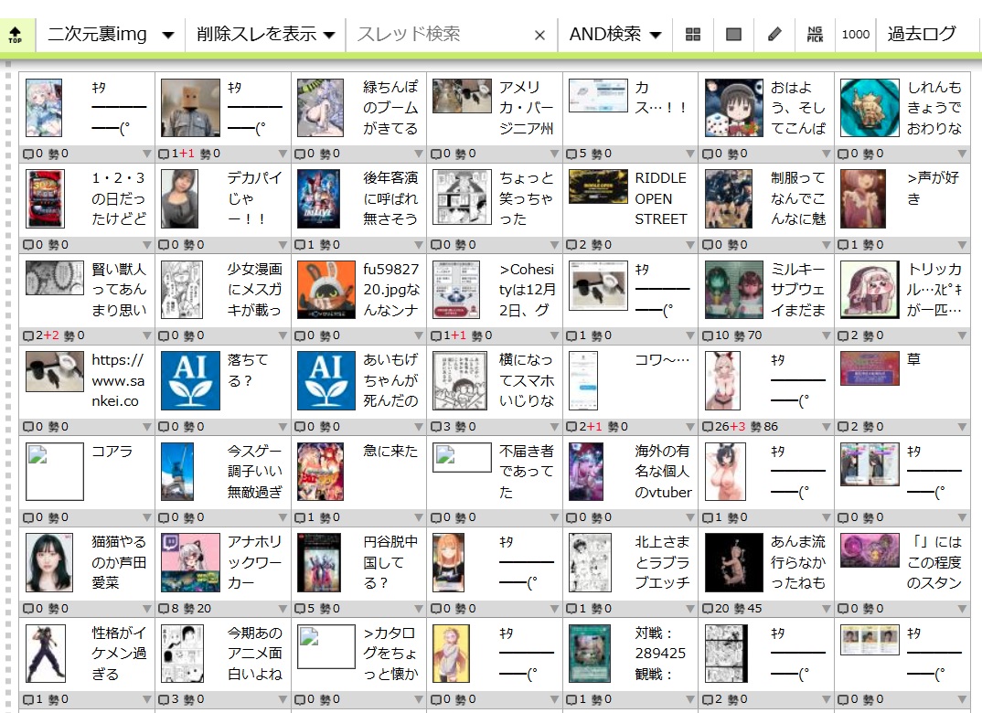The width and height of the screenshot is (982, 713).
Task: Click the comment icon under the RIDDLE OPEN STREET thread
Action: coord(573,245)
